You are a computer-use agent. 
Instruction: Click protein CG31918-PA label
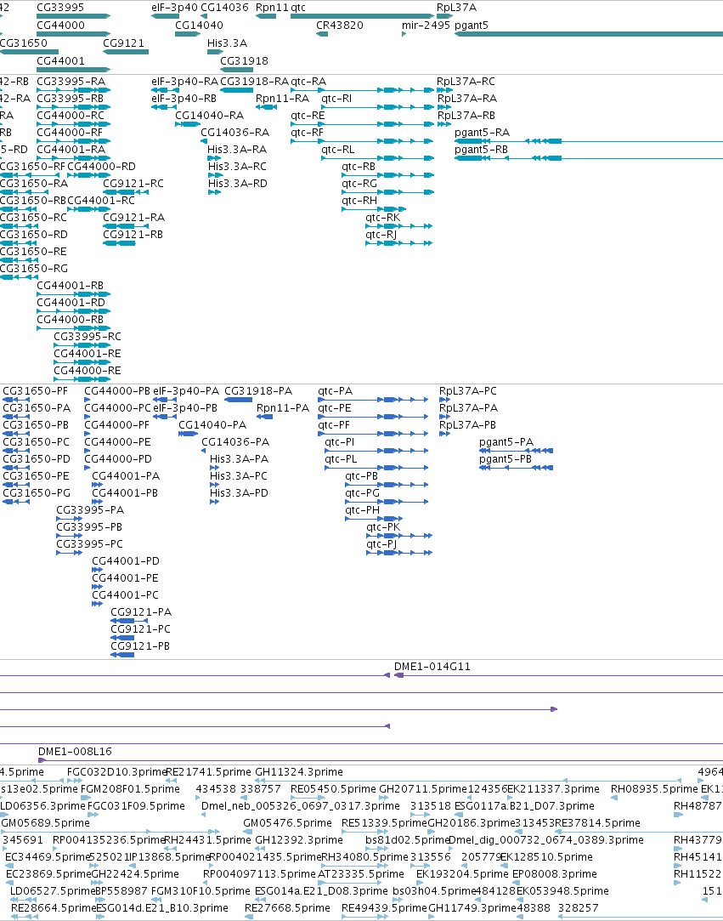[258, 391]
